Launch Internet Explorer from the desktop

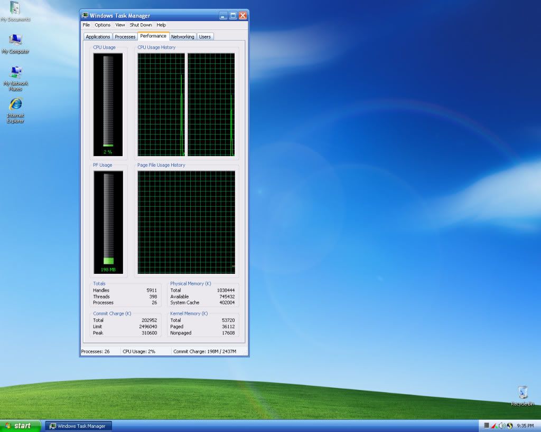[x=15, y=111]
